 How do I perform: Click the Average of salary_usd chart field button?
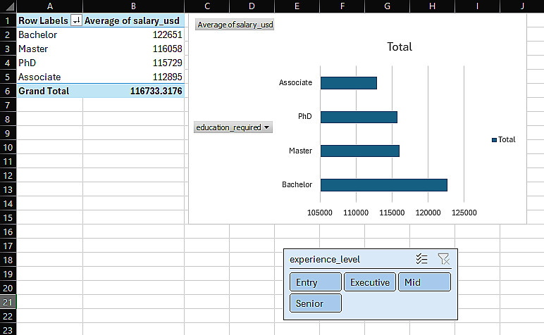(235, 25)
